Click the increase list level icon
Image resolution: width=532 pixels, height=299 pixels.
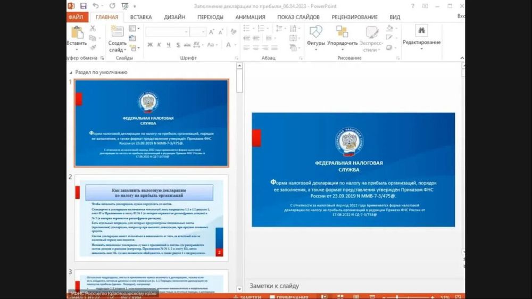pyautogui.click(x=256, y=38)
